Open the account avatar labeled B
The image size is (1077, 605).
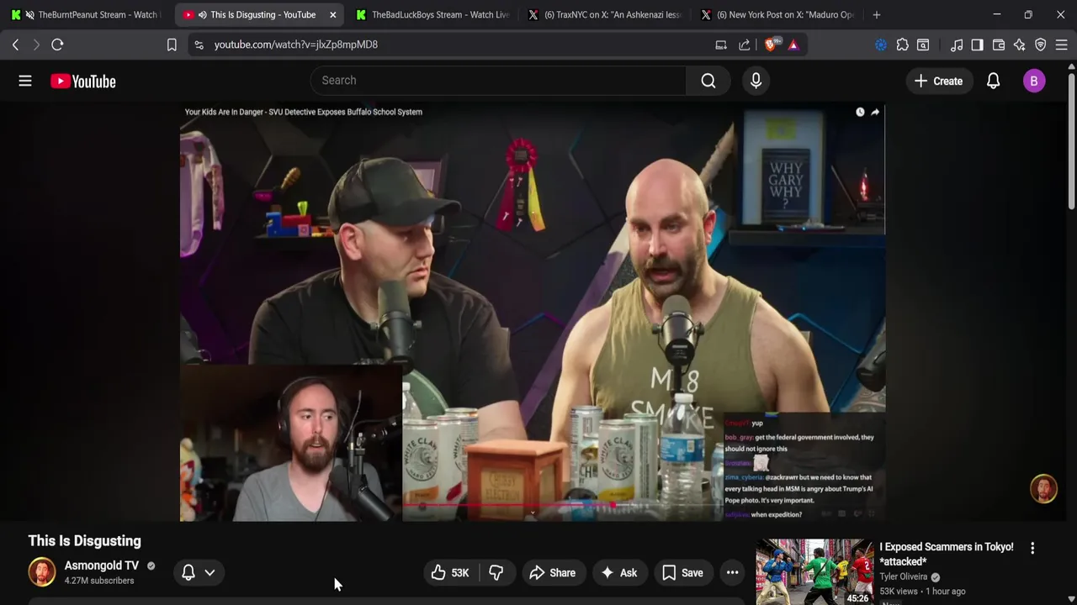[x=1034, y=81]
